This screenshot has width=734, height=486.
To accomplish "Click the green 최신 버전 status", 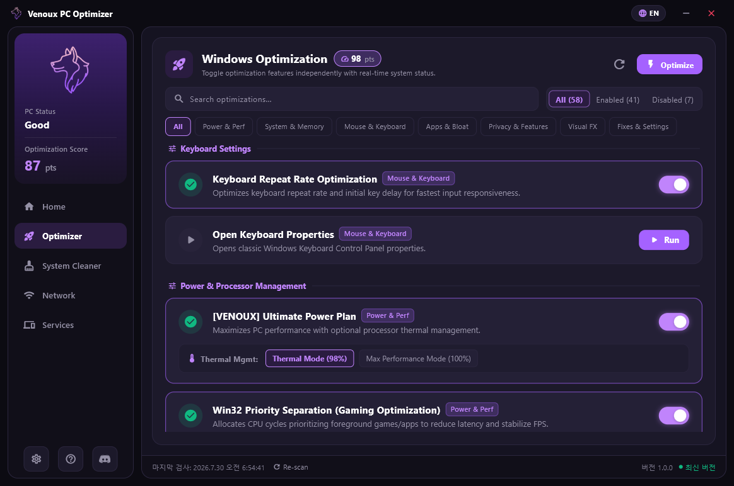I will [697, 467].
